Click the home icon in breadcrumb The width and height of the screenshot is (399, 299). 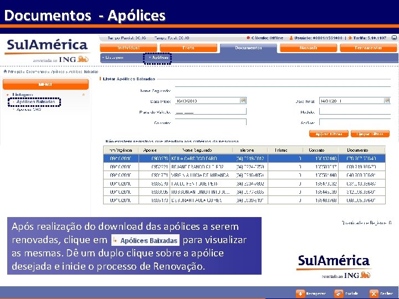[5, 71]
